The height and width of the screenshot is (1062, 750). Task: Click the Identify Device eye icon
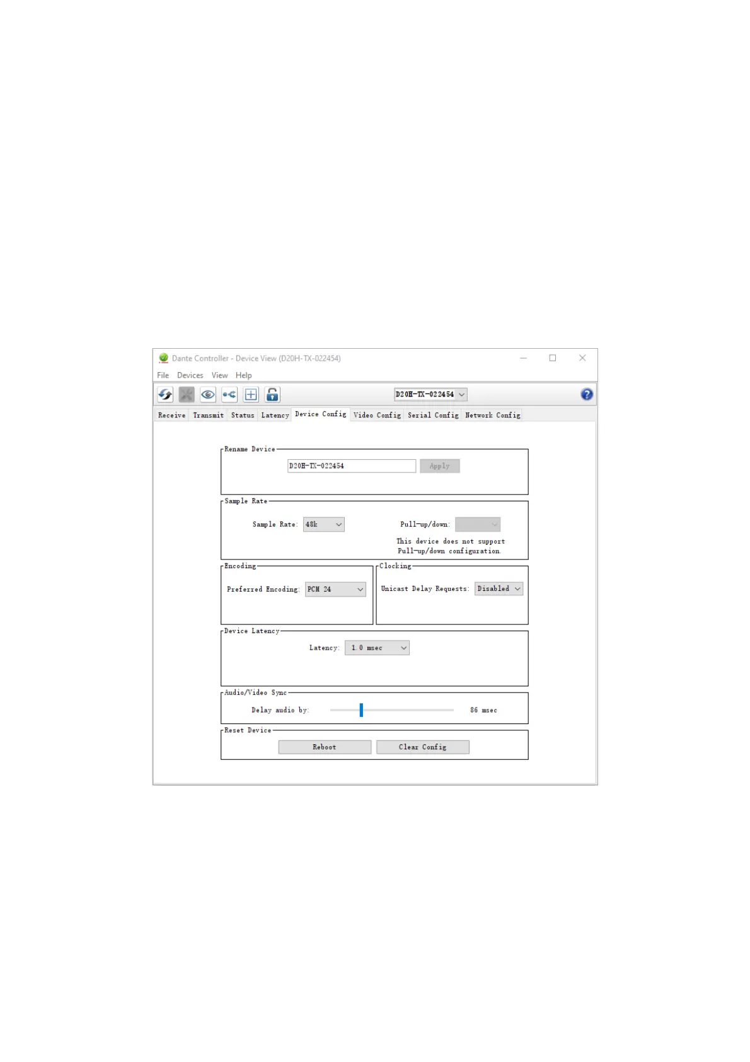point(208,395)
